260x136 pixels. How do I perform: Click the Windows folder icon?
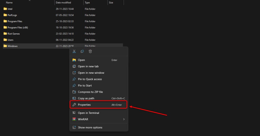(5, 46)
